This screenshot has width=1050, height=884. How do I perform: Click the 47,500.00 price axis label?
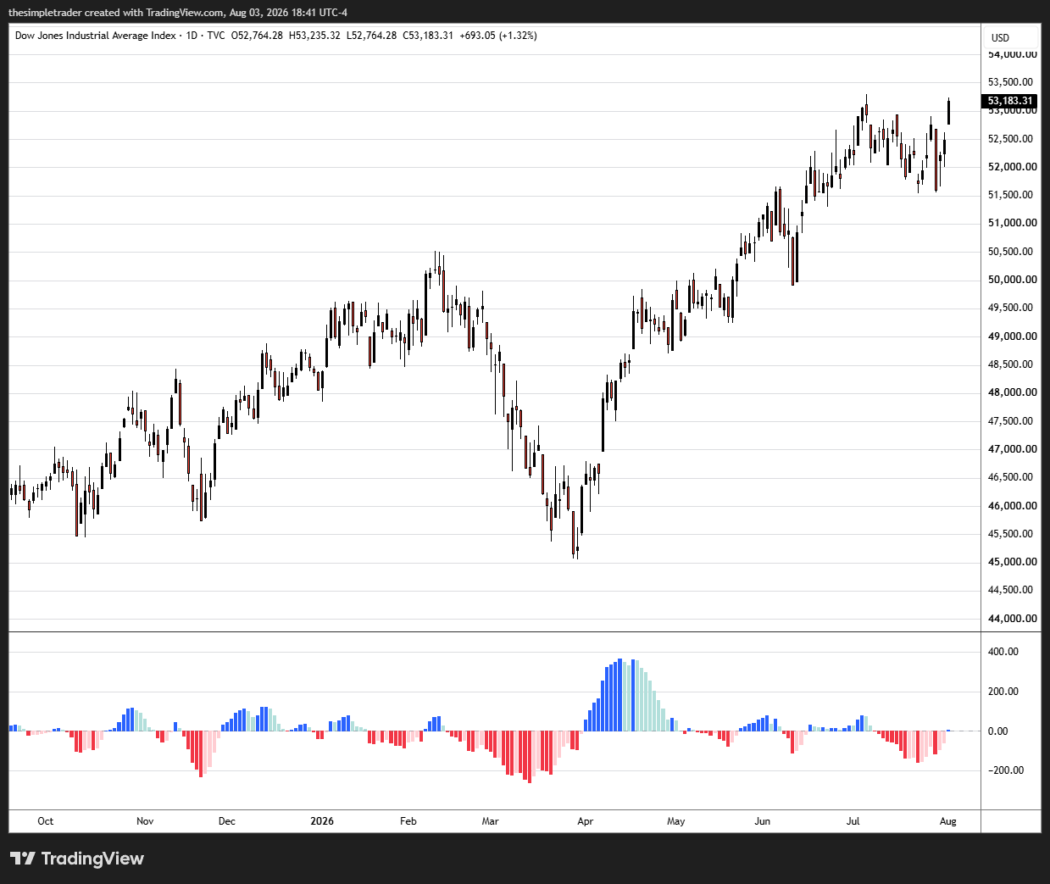pyautogui.click(x=1010, y=421)
